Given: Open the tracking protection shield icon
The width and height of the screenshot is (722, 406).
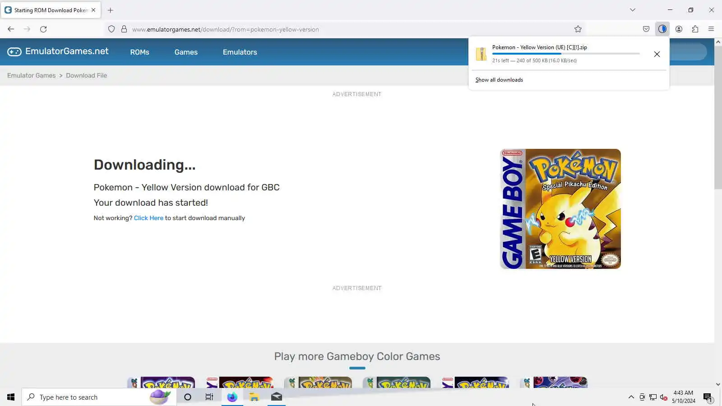Looking at the screenshot, I should tap(111, 29).
